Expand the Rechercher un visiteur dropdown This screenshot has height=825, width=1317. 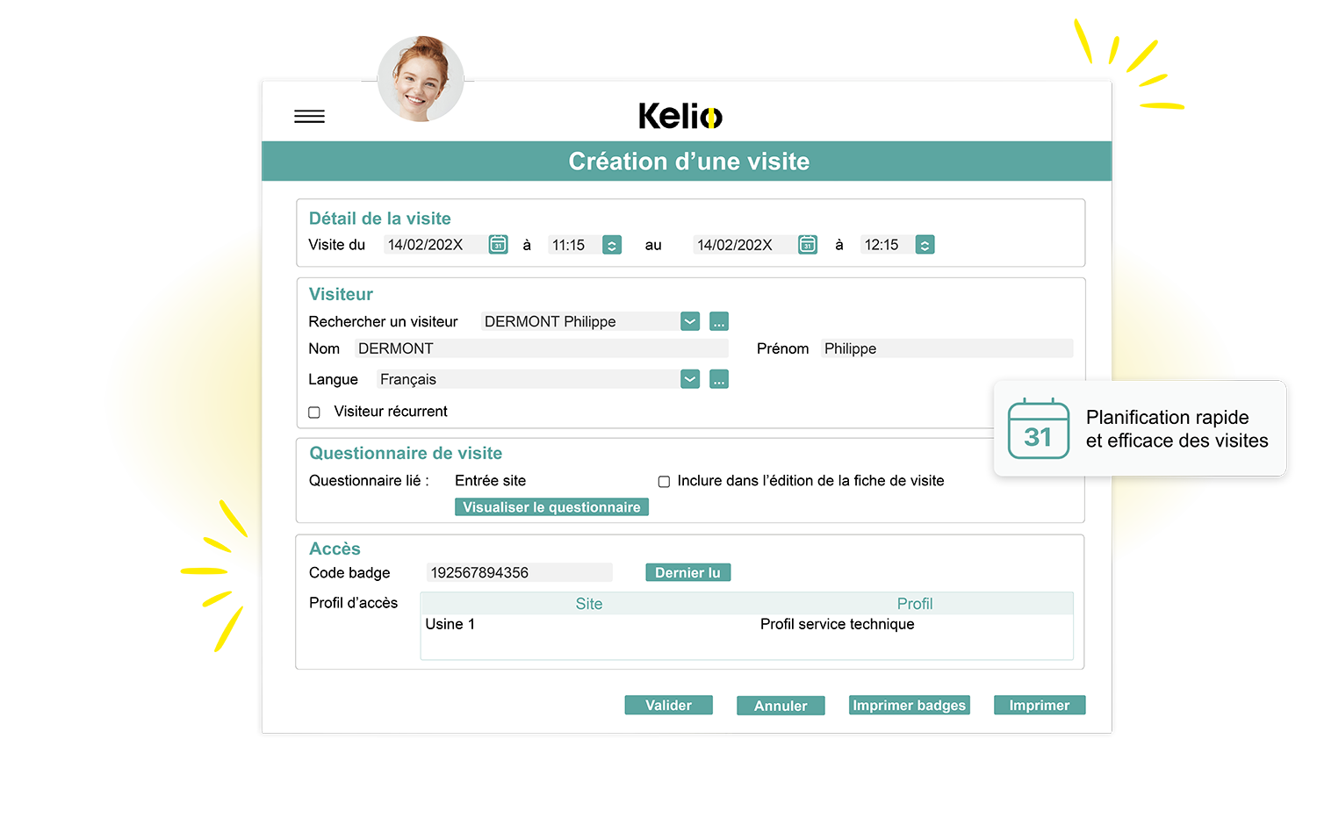tap(690, 321)
